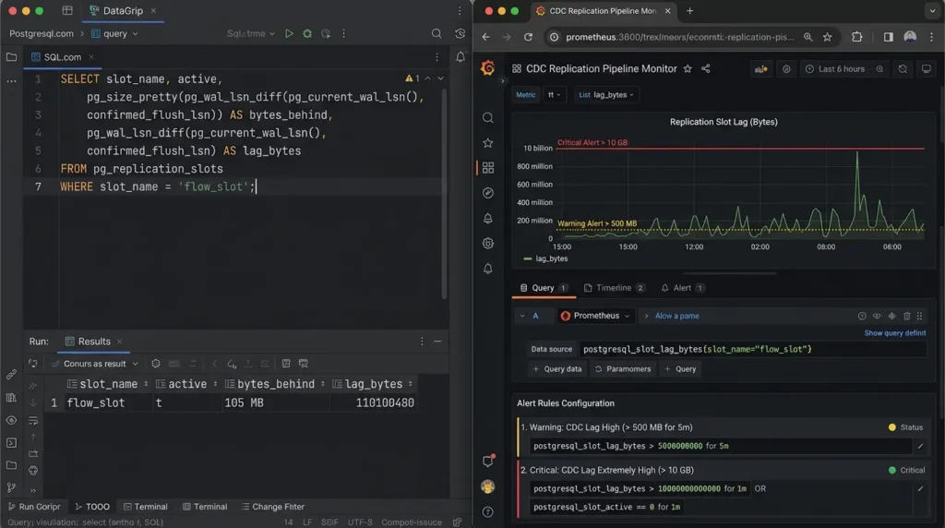This screenshot has width=945, height=528.
Task: Open Grafana user avatar
Action: (x=487, y=486)
